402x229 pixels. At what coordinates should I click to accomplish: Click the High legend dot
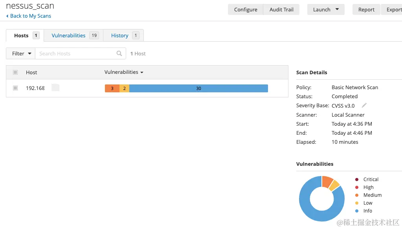357,187
